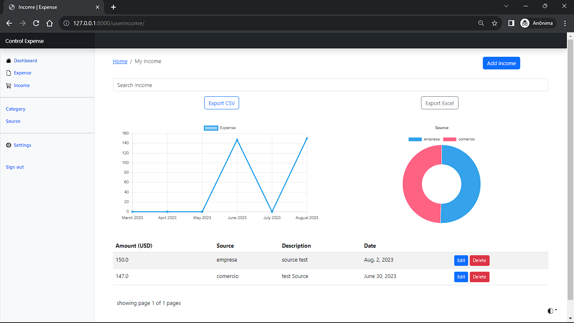Open Source page from the sidebar
The height and width of the screenshot is (323, 574).
pyautogui.click(x=13, y=121)
